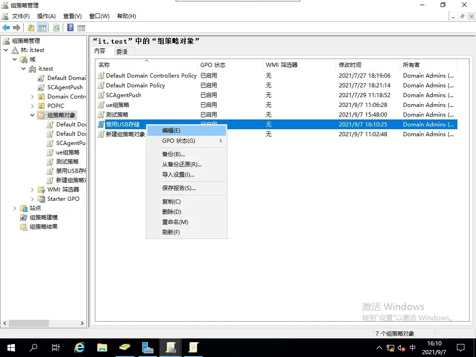The width and height of the screenshot is (476, 357).
Task: Collapse the 组策略对象 tree node
Action: [31, 115]
